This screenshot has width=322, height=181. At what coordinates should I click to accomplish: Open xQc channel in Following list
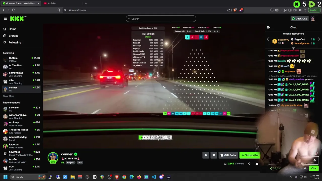pos(21,81)
